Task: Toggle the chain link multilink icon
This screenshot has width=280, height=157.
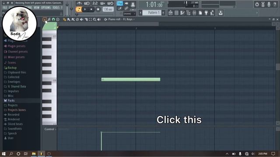Action: (x=126, y=8)
